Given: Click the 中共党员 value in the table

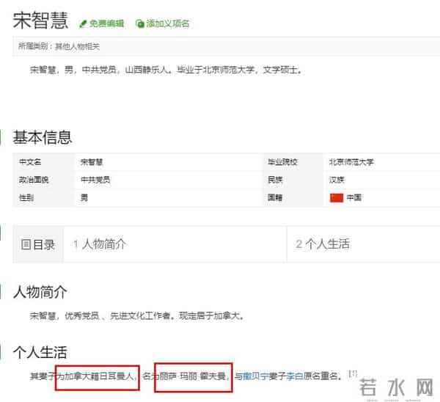Looking at the screenshot, I should click(x=95, y=180).
